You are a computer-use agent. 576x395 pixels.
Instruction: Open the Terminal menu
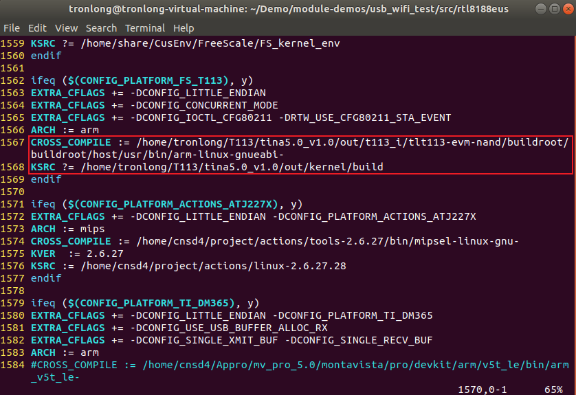[x=145, y=28]
